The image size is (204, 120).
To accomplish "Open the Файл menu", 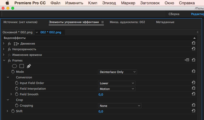I will [x=55, y=3].
